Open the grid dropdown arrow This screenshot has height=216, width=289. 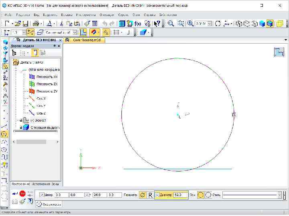(x=122, y=33)
